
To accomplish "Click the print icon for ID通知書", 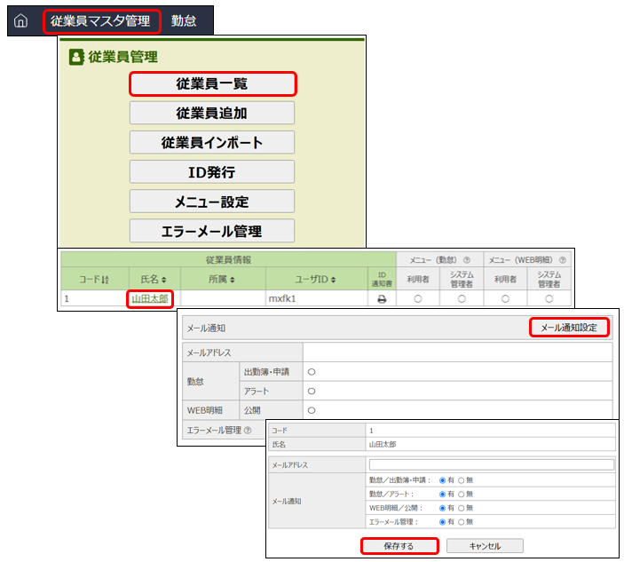I will tap(382, 300).
